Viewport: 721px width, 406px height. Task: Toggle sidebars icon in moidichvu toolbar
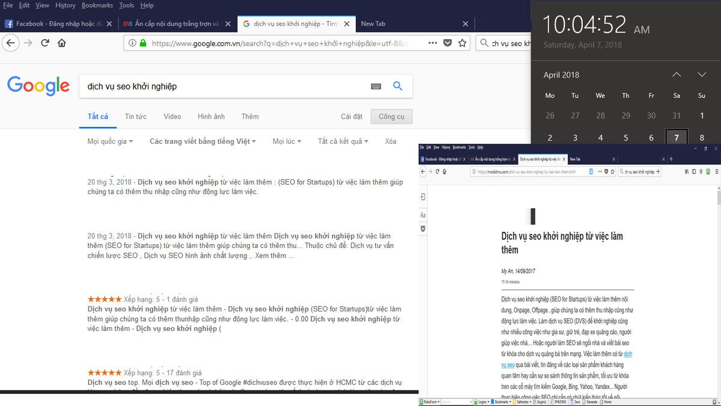coord(693,171)
